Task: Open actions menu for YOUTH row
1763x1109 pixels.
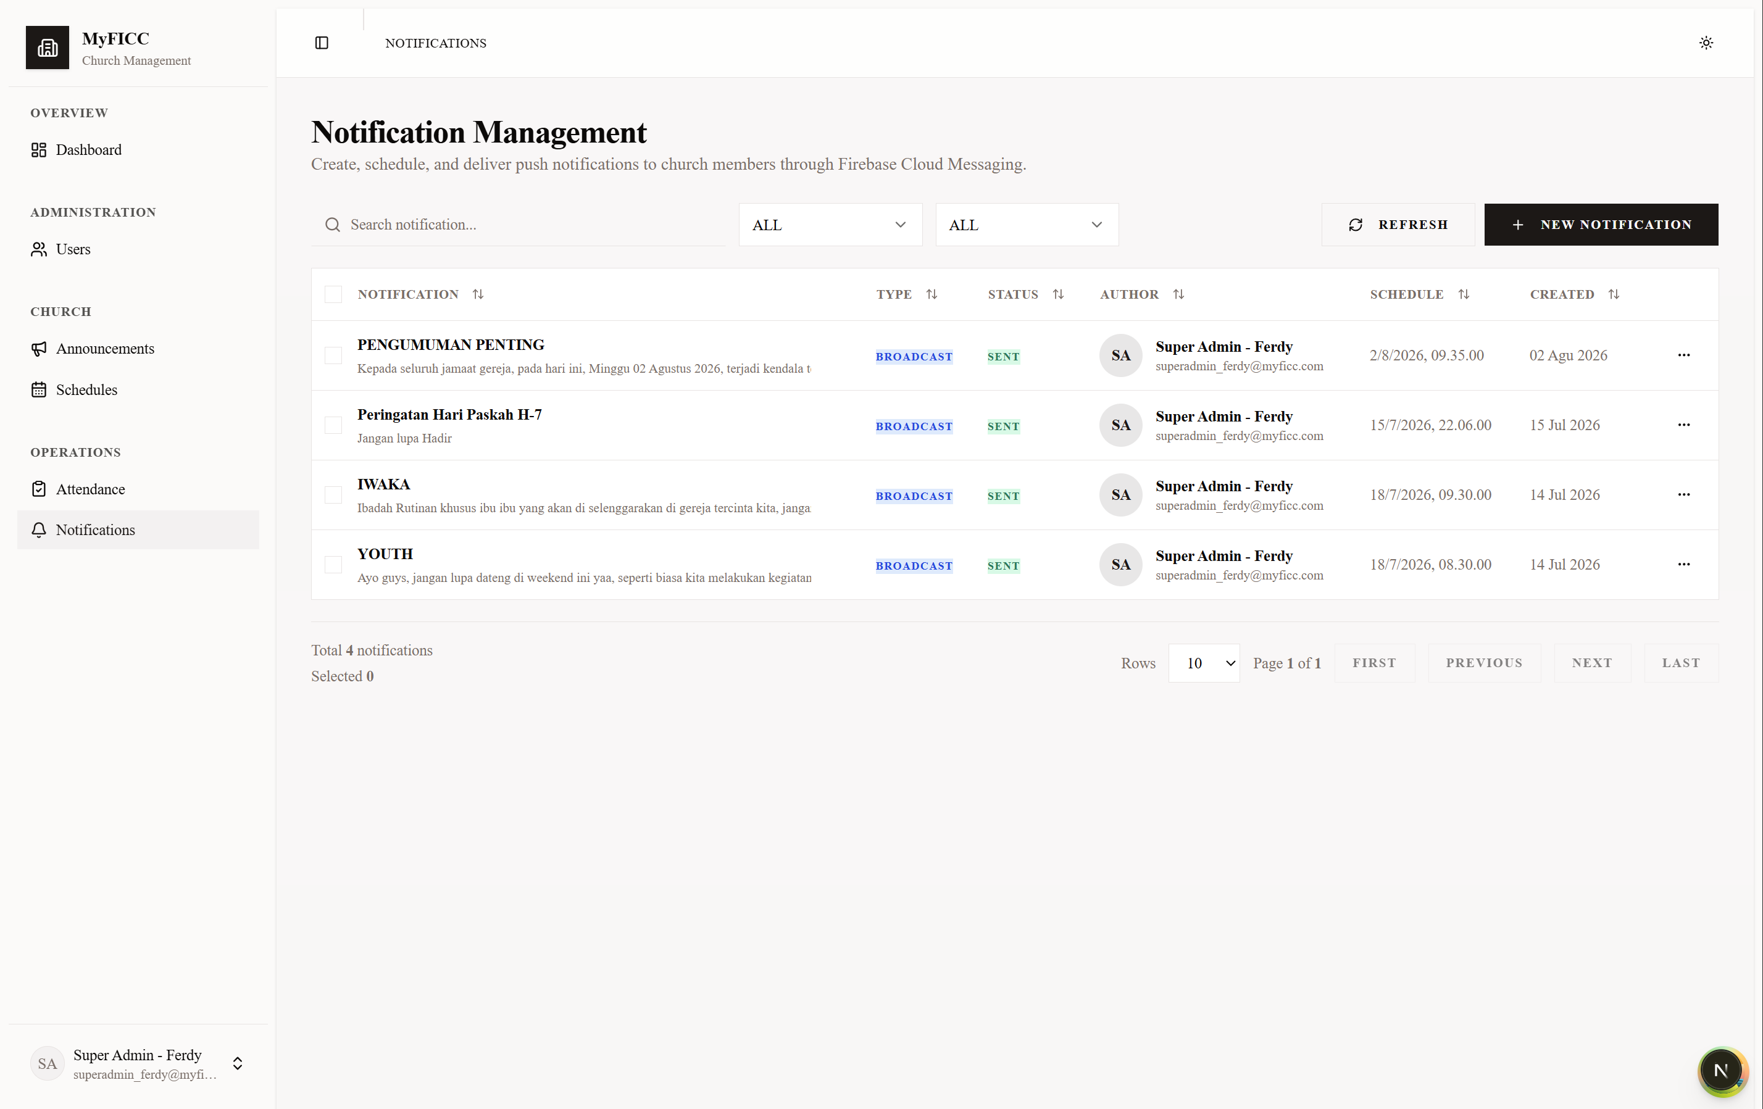Action: [1684, 565]
